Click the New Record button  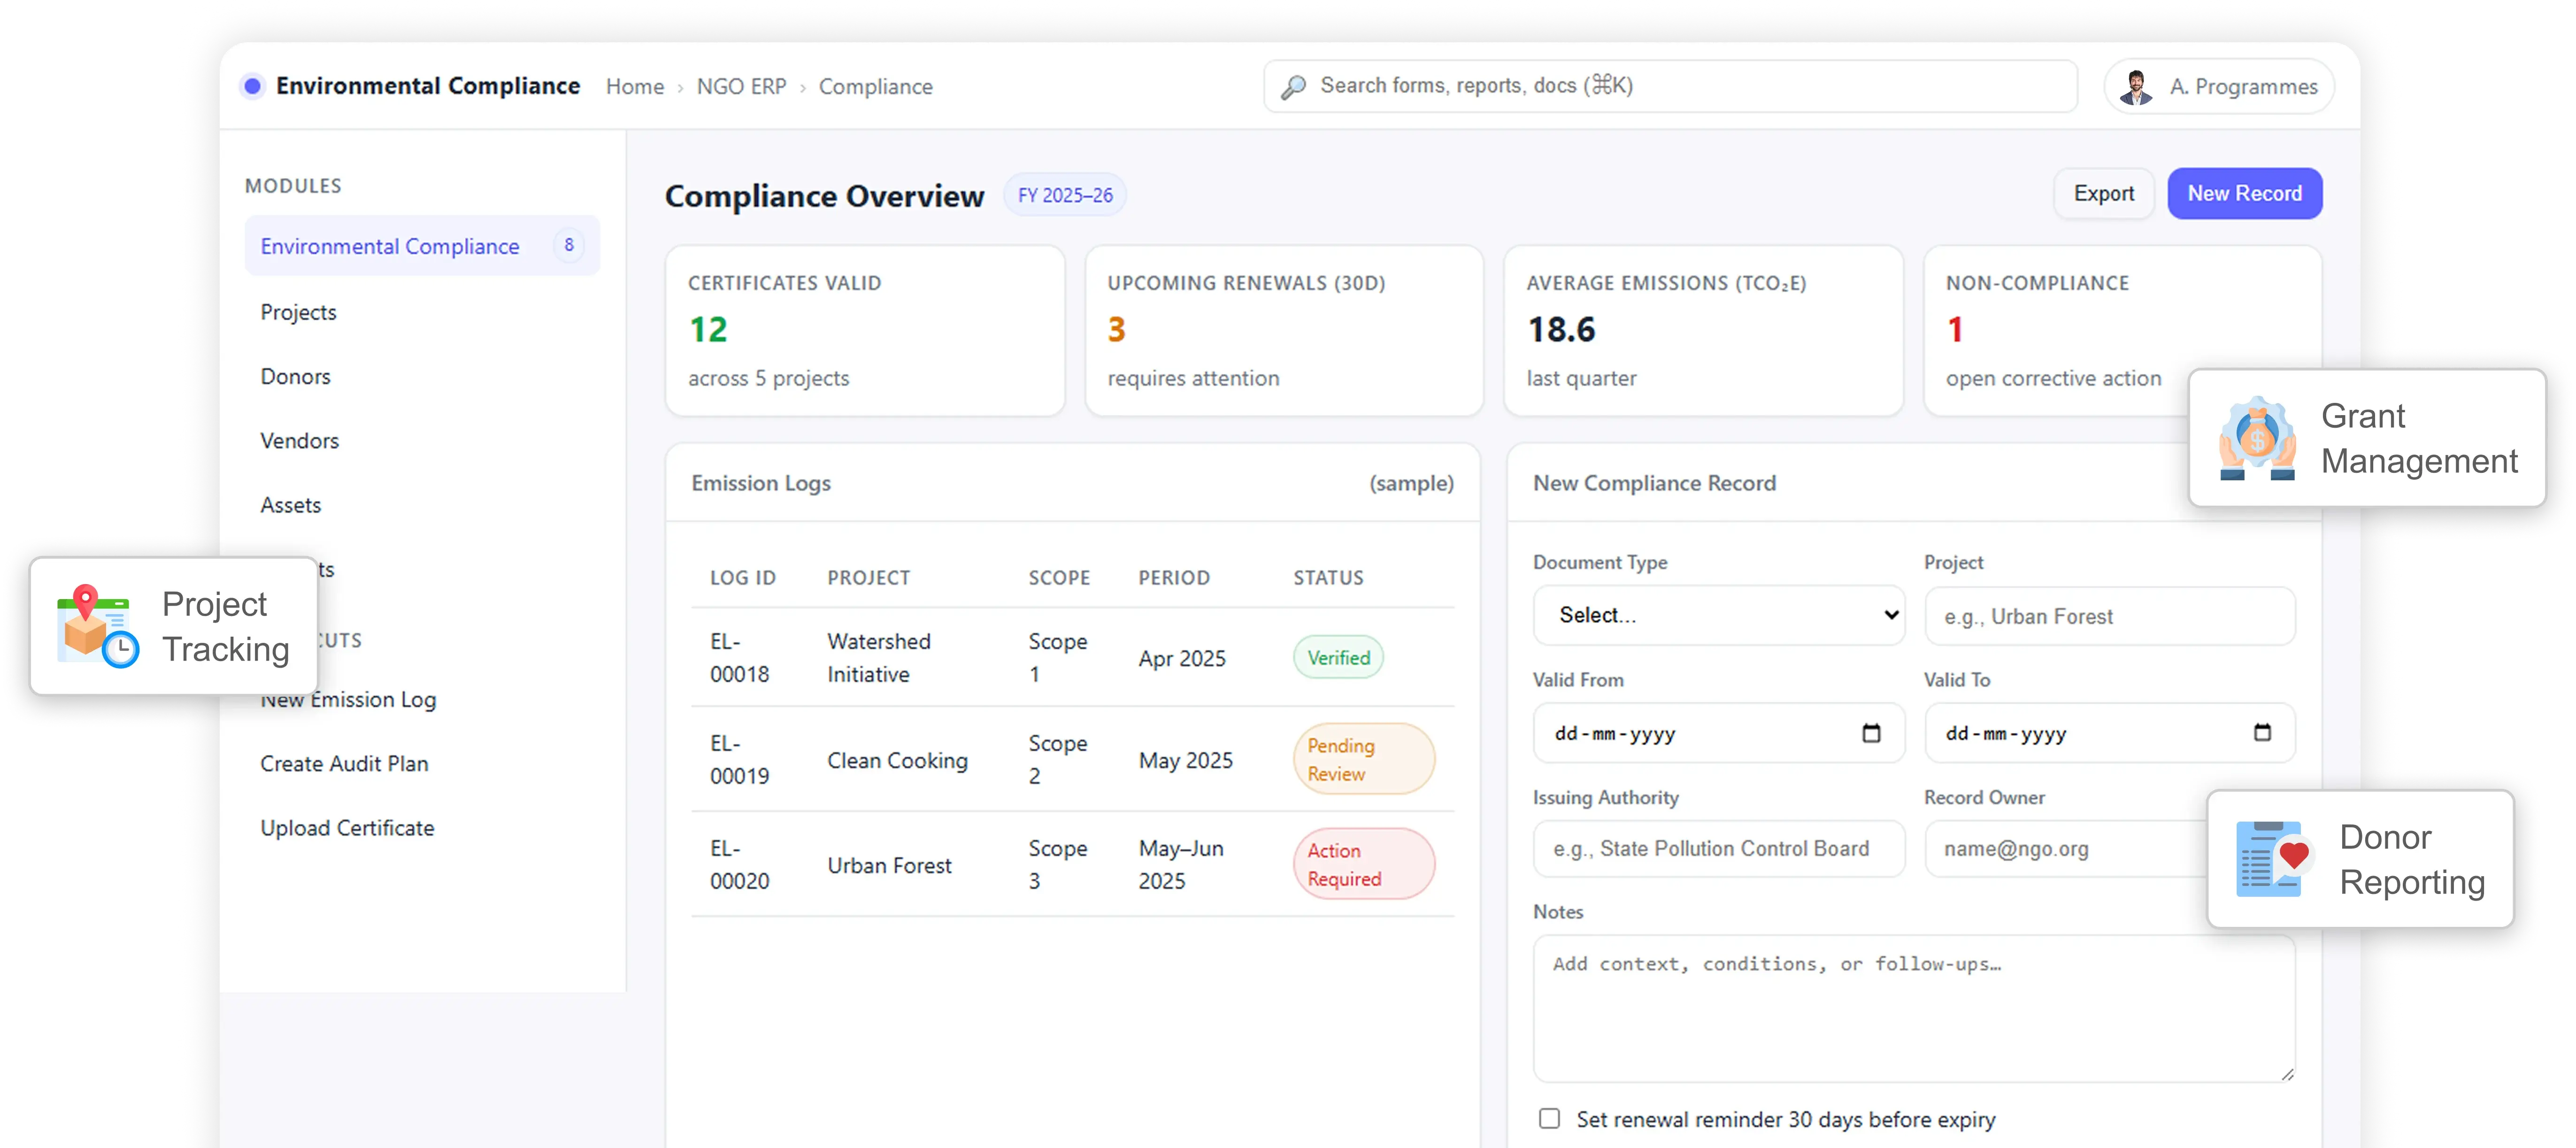pos(2244,193)
